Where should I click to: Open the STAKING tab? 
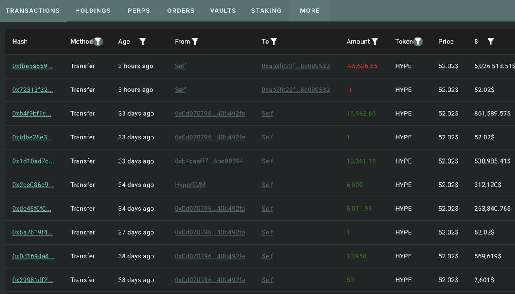[266, 11]
